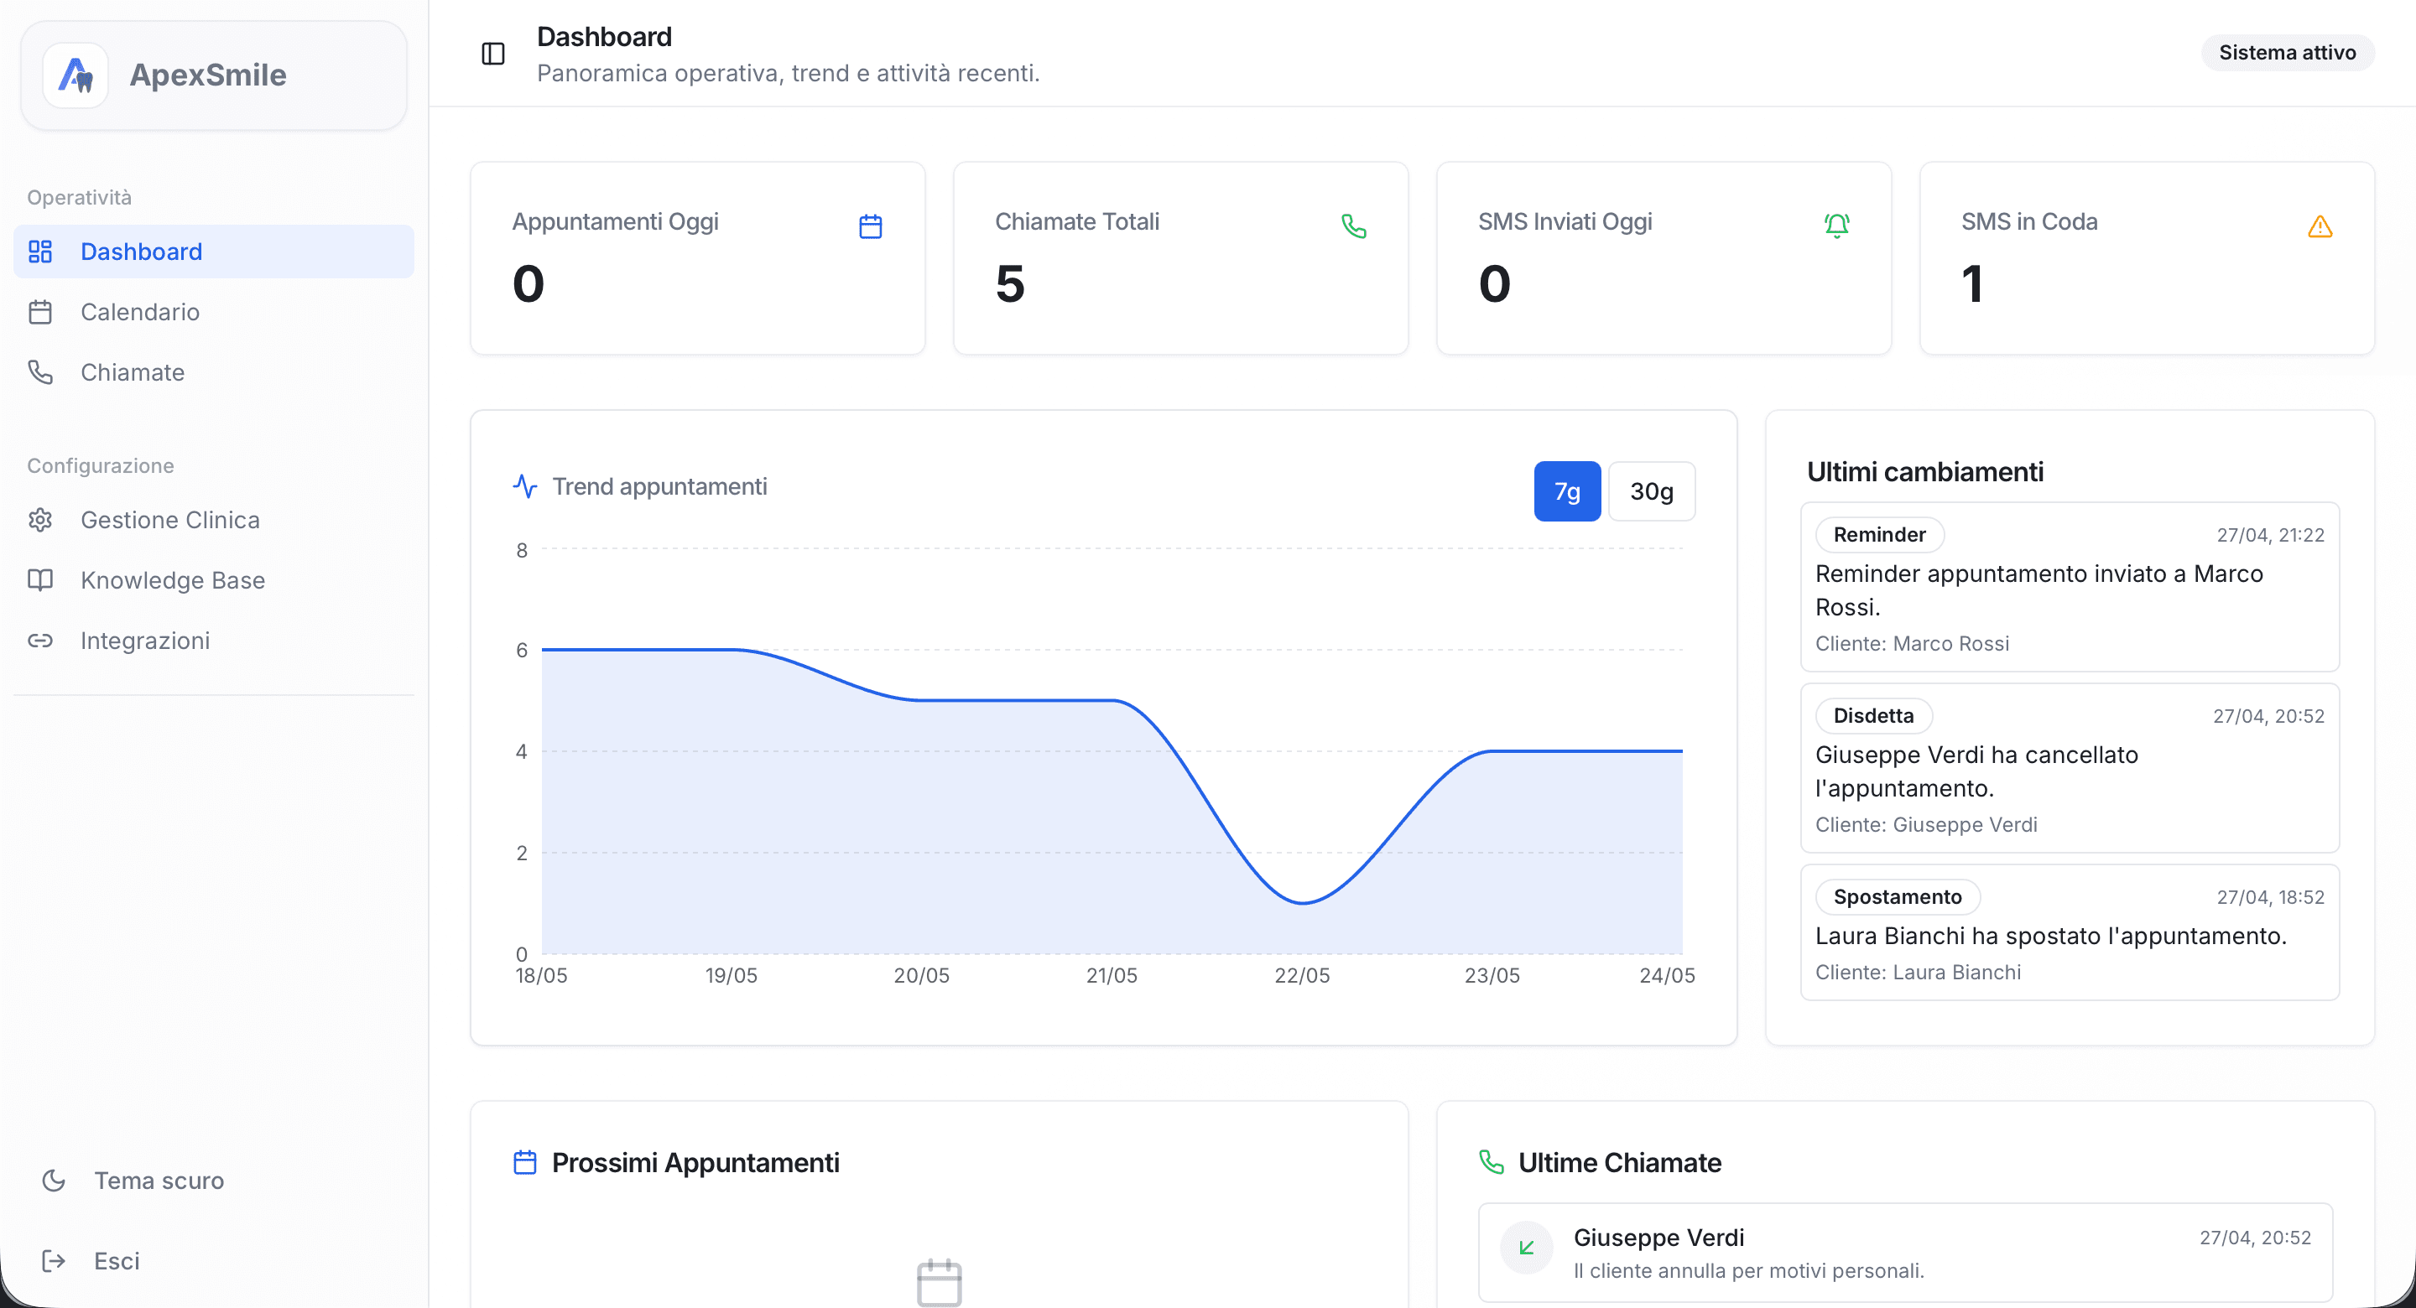This screenshot has height=1308, width=2416.
Task: Click the Sistema attivo status badge
Action: (2287, 53)
